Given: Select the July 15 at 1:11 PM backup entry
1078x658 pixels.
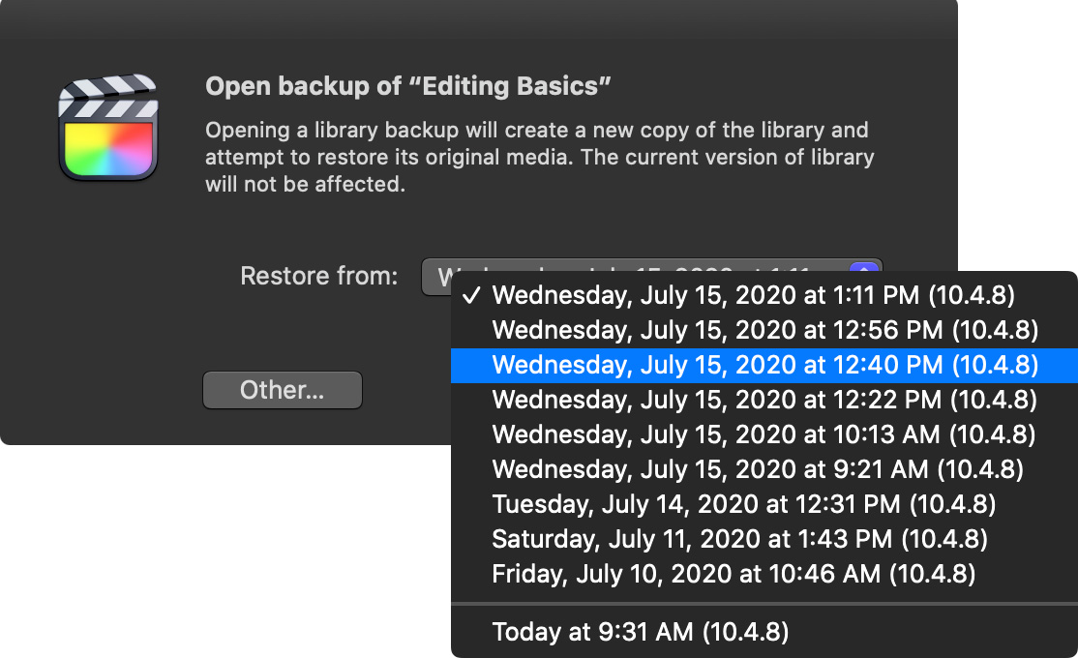Looking at the screenshot, I should click(764, 296).
